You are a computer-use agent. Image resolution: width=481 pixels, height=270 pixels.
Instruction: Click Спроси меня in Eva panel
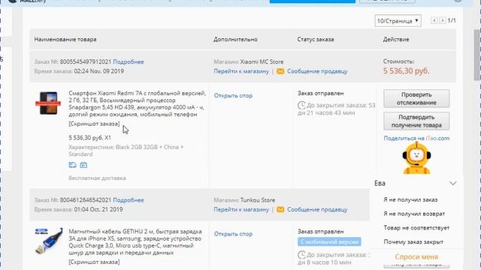[416, 257]
